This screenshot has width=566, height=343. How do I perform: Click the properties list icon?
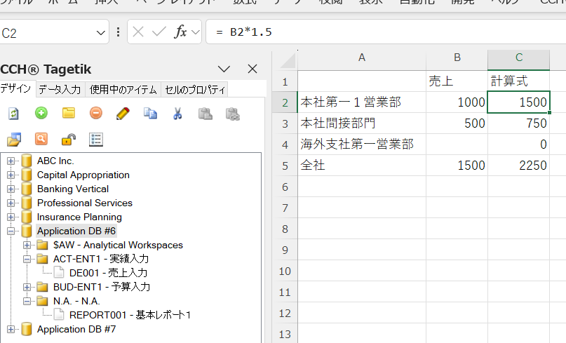[x=96, y=139]
